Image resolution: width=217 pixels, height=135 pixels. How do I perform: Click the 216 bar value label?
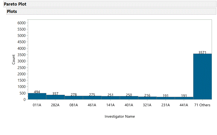coord(147,95)
